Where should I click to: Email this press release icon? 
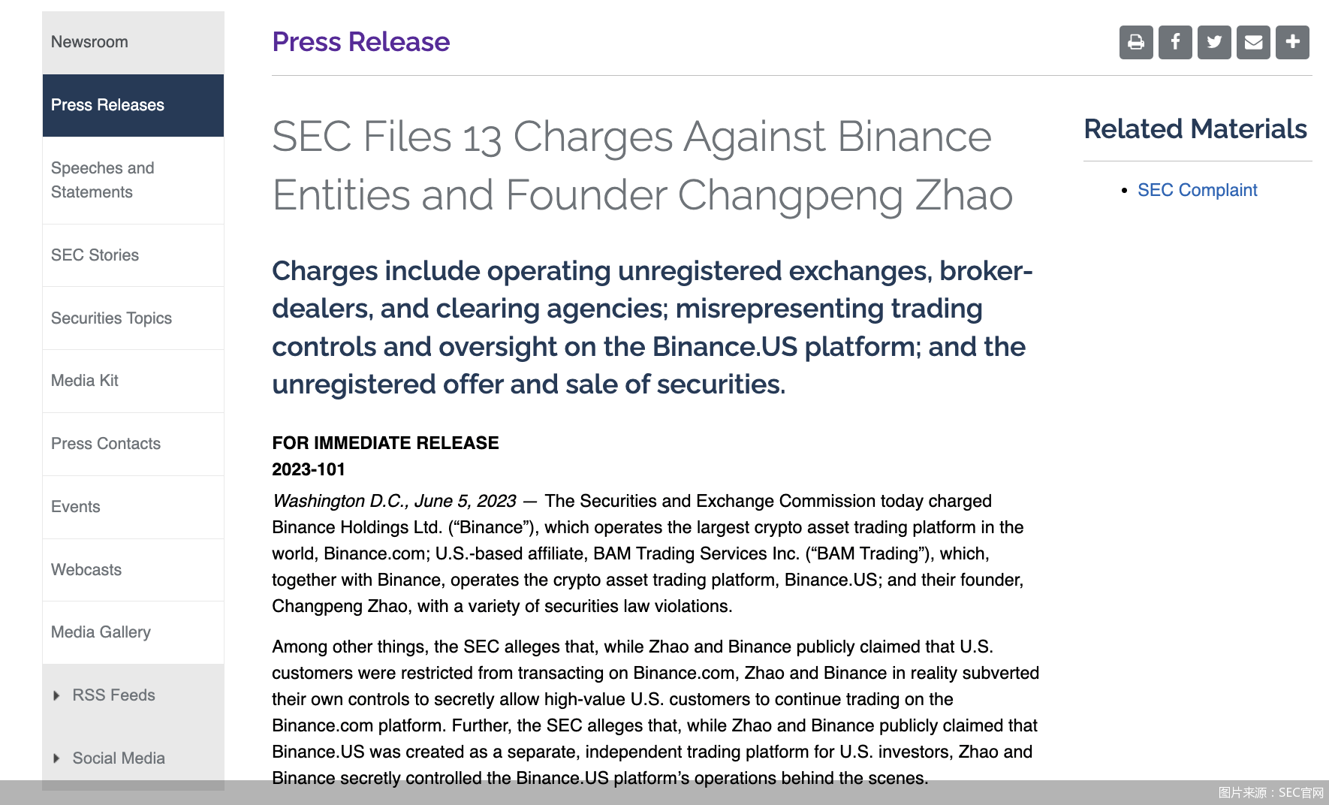[1253, 42]
